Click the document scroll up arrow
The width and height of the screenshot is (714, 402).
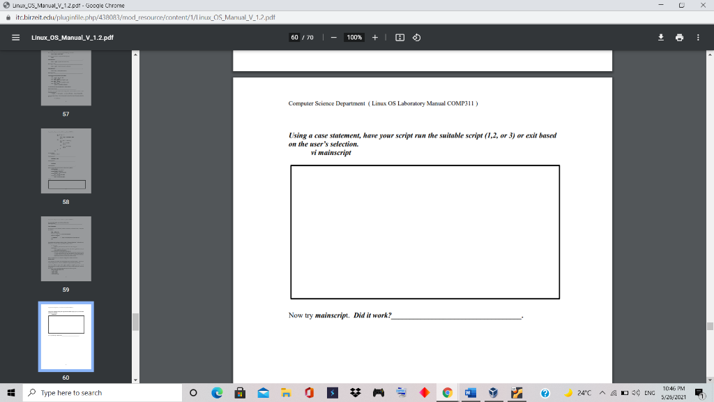710,54
